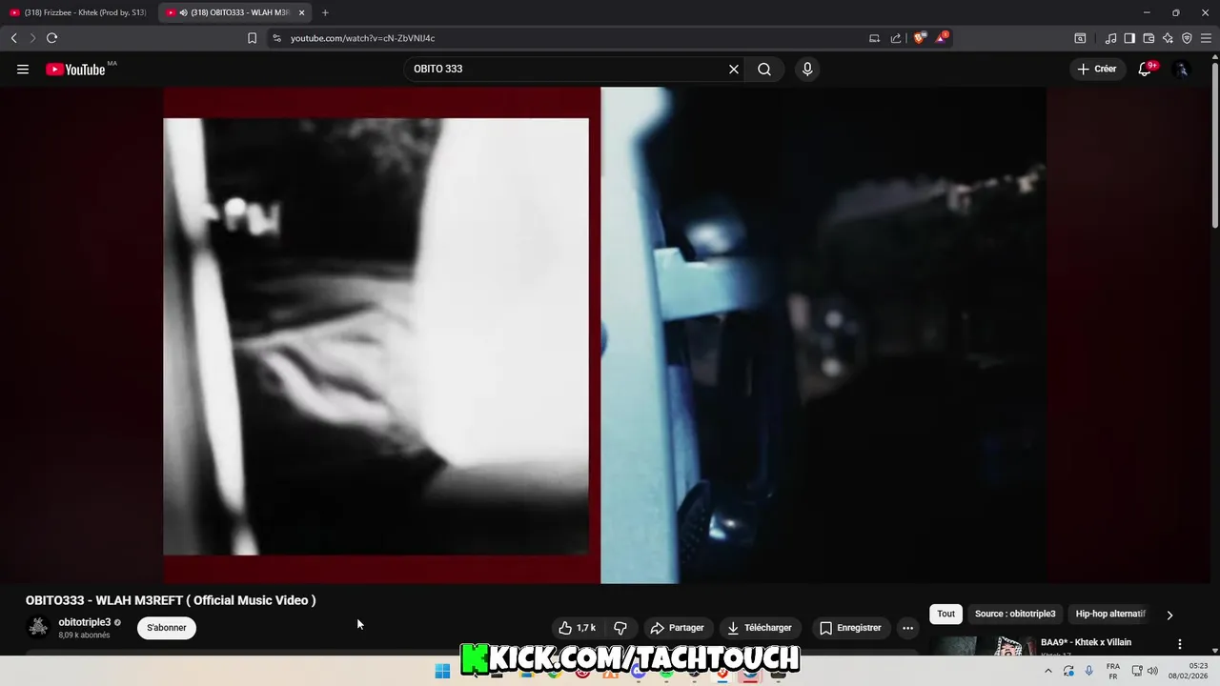1220x686 pixels.
Task: Go to the YouTube home logo
Action: 75,70
